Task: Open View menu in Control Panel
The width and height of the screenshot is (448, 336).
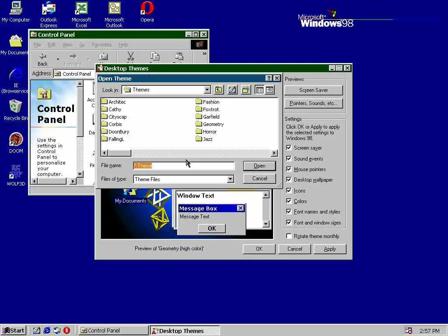Action: pyautogui.click(x=67, y=45)
